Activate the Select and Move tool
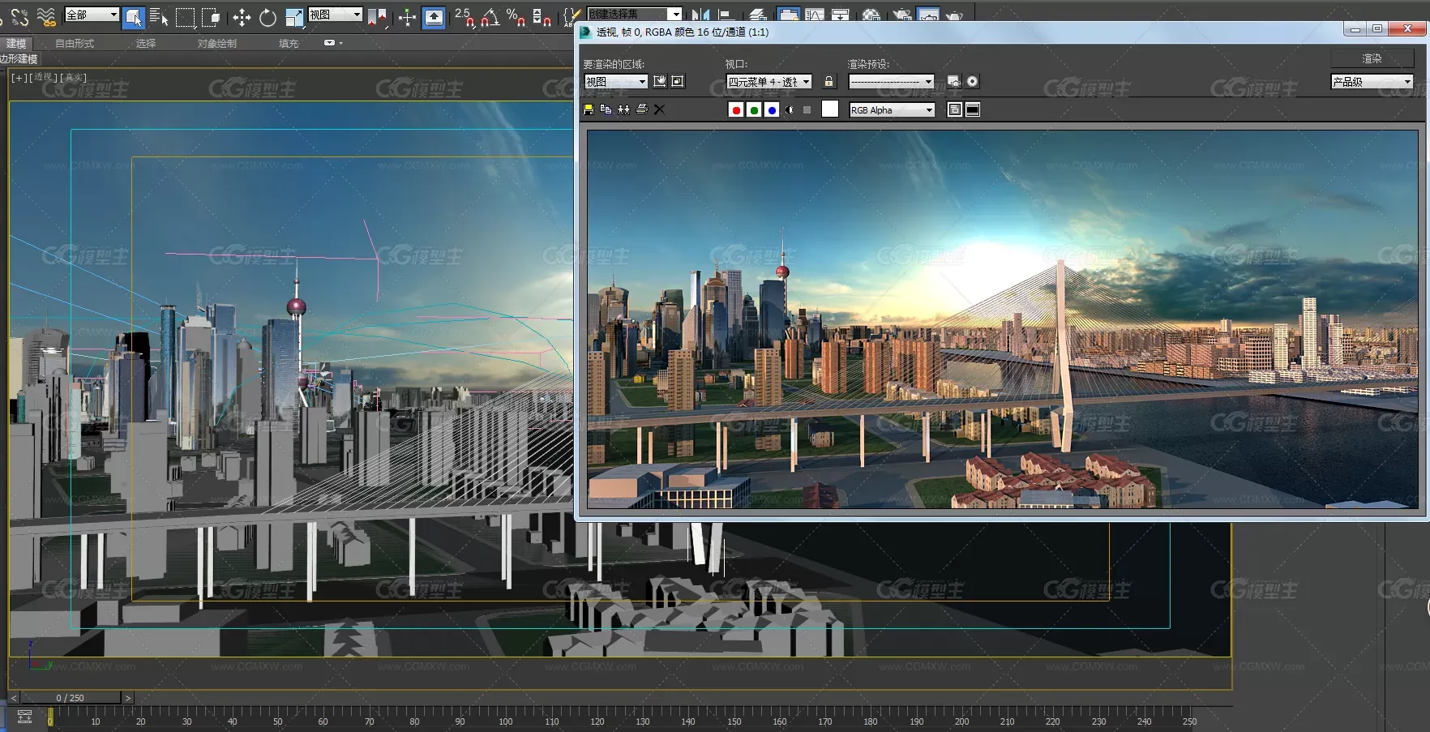 (x=242, y=17)
